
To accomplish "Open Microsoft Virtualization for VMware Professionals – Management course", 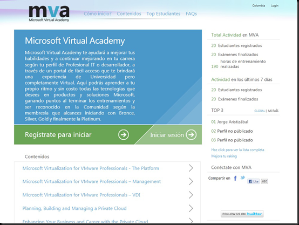I will point(92,181).
